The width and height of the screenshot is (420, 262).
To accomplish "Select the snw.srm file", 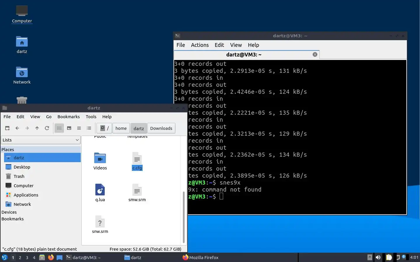I will (100, 224).
